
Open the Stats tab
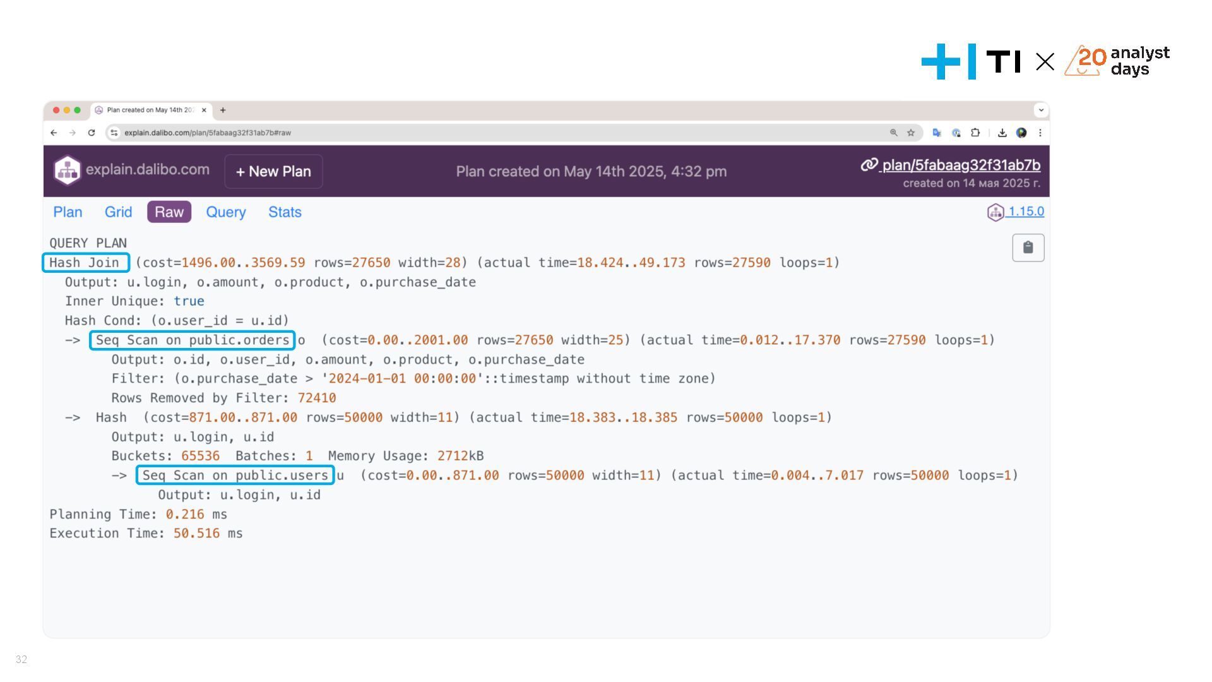point(285,212)
